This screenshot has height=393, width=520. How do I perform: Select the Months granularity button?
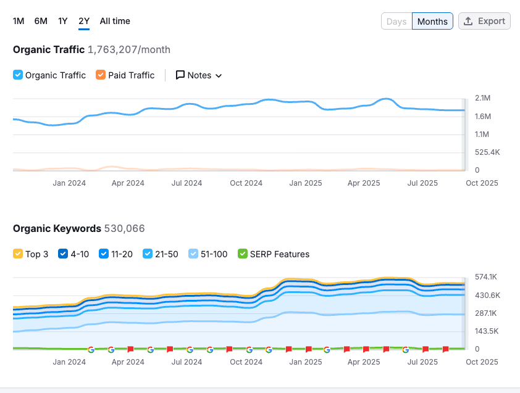[432, 22]
